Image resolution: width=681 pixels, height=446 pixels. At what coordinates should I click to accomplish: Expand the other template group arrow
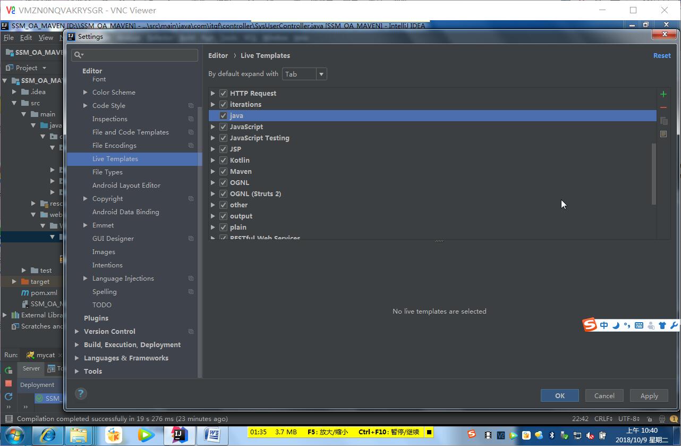point(213,205)
